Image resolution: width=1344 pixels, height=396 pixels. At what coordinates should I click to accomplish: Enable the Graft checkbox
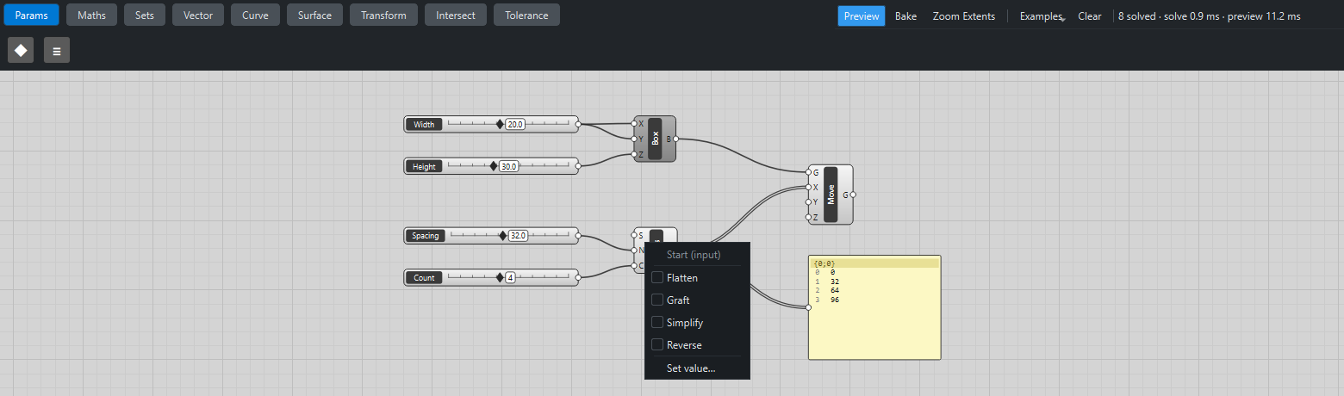pyautogui.click(x=658, y=300)
